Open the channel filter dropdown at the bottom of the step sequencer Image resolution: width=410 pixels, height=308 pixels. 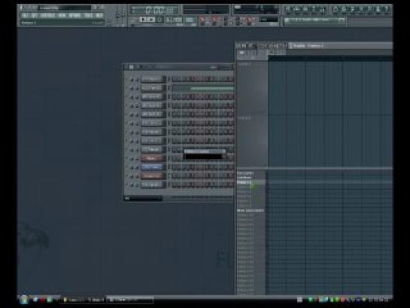point(143,198)
